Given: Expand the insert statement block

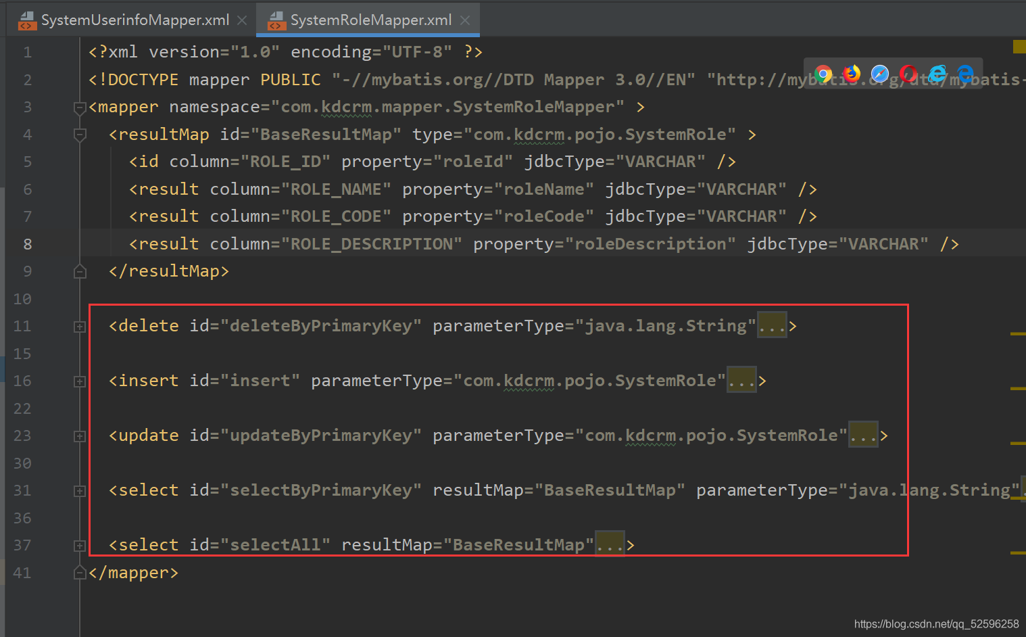Looking at the screenshot, I should 80,381.
